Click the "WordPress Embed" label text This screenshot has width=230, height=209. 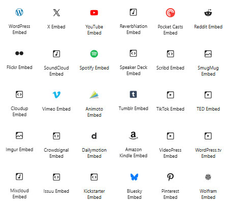pyautogui.click(x=19, y=29)
